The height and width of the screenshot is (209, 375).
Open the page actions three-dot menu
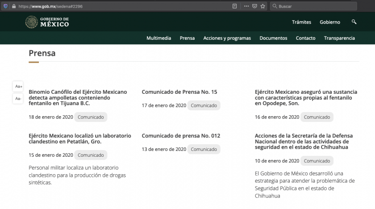click(246, 6)
